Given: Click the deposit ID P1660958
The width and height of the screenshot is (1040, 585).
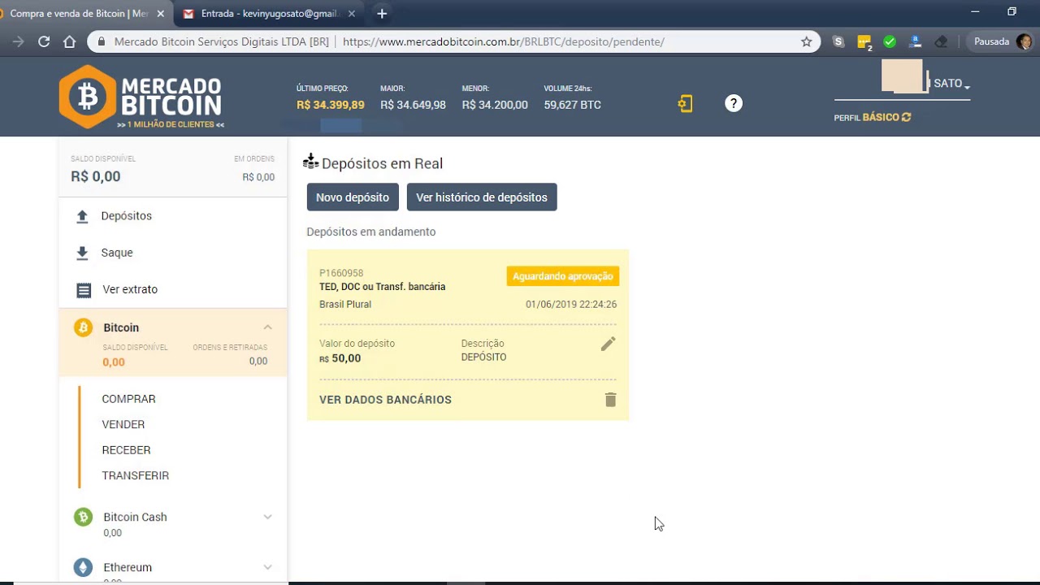Looking at the screenshot, I should coord(341,274).
